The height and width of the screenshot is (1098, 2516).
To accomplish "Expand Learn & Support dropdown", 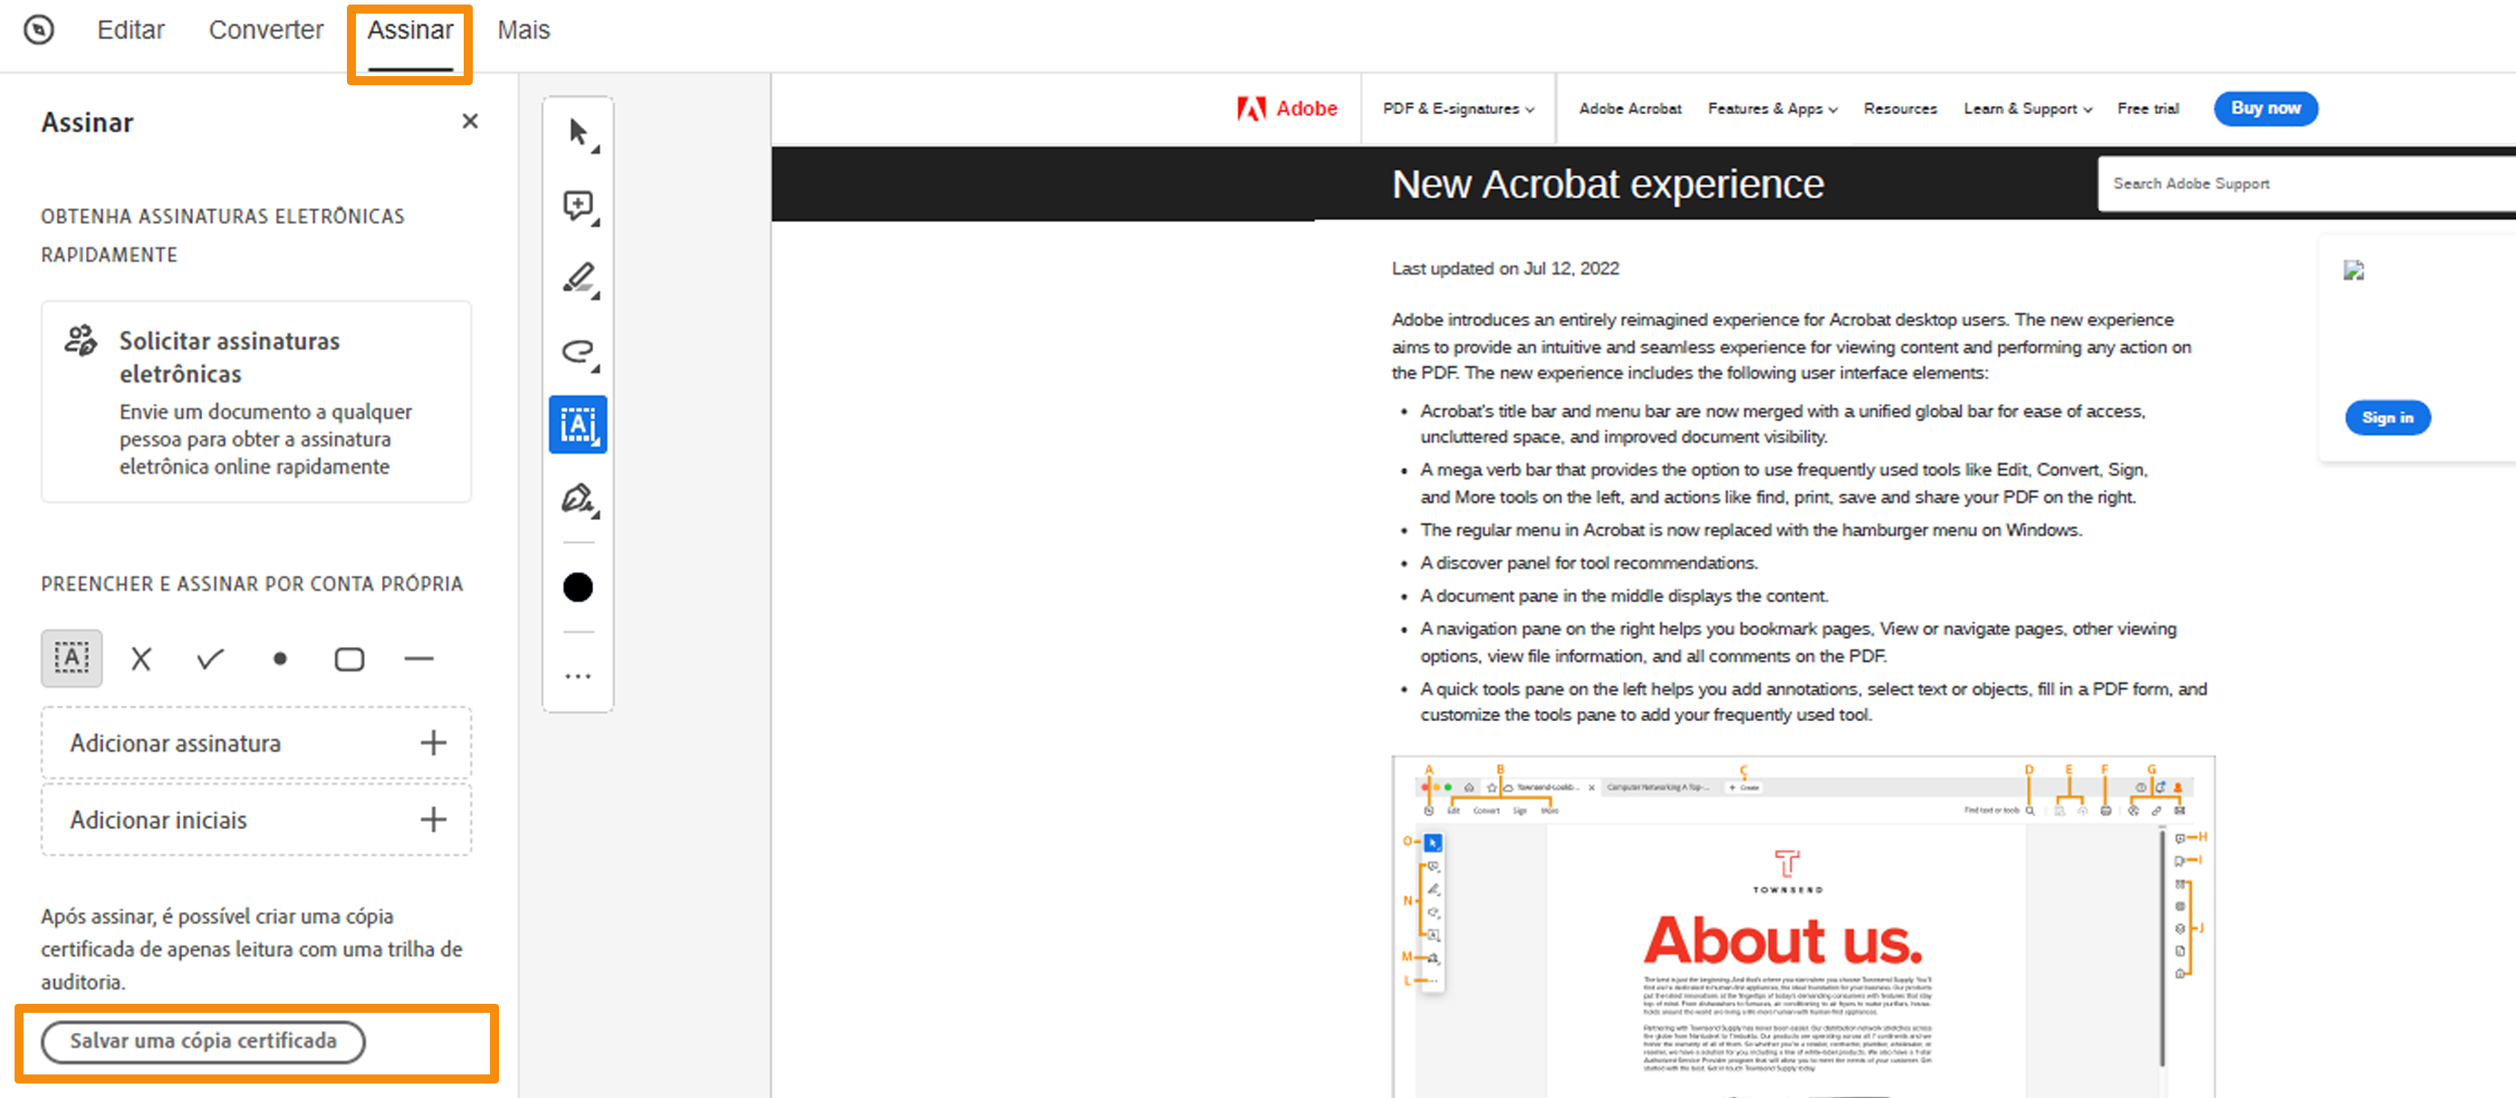I will pyautogui.click(x=2027, y=109).
